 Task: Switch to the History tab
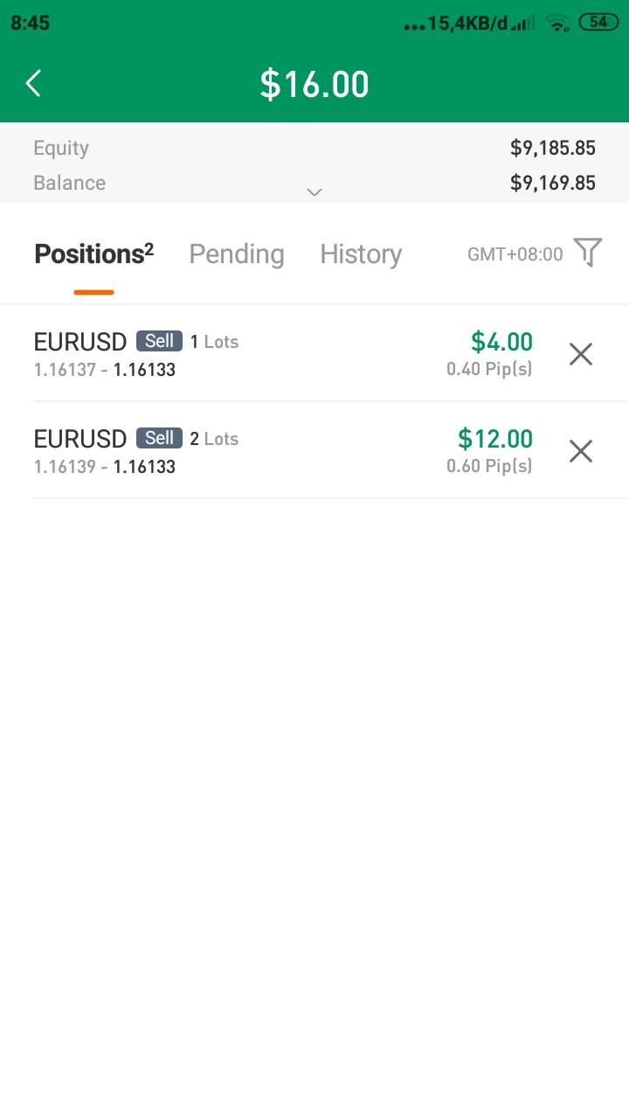point(361,254)
